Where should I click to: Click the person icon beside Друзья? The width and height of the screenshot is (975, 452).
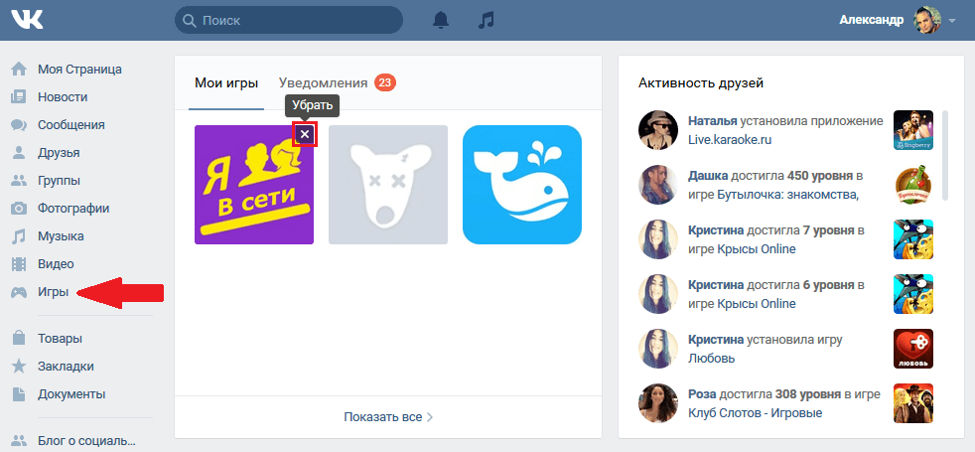click(19, 153)
